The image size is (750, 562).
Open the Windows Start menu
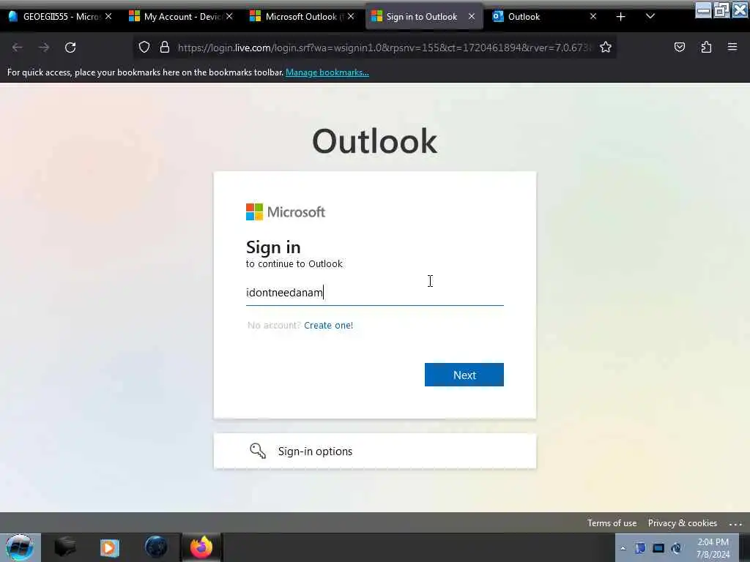tap(20, 547)
